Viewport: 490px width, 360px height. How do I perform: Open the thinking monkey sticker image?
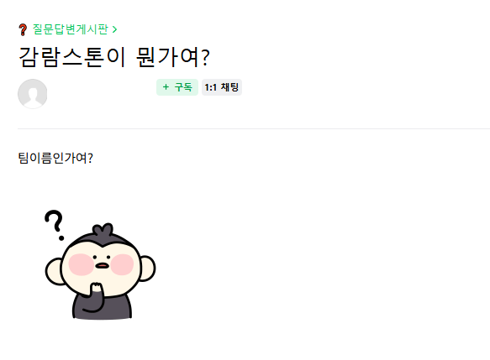coord(100,264)
